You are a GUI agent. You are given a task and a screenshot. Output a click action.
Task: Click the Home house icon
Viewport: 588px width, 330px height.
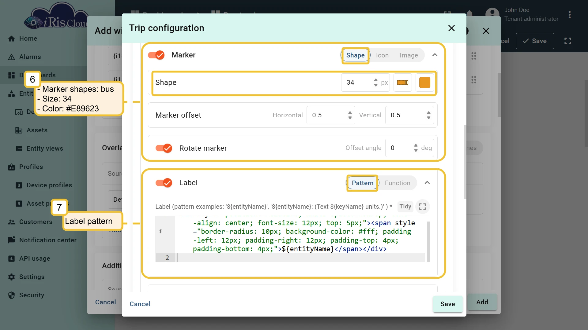[11, 38]
